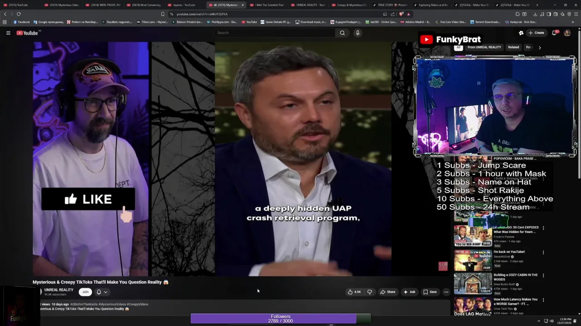This screenshot has height=326, width=581.
Task: Open the Create menu button
Action: tap(536, 33)
